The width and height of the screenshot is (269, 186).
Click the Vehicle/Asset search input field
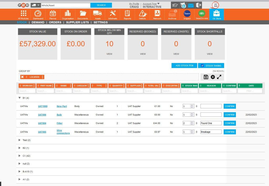[65, 5]
